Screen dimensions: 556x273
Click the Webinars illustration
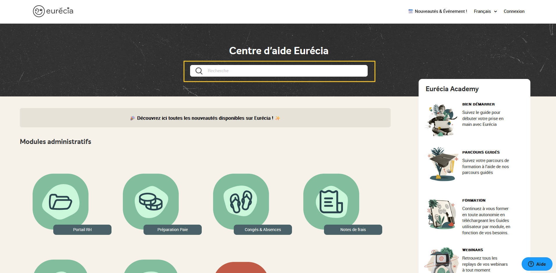[x=442, y=260]
